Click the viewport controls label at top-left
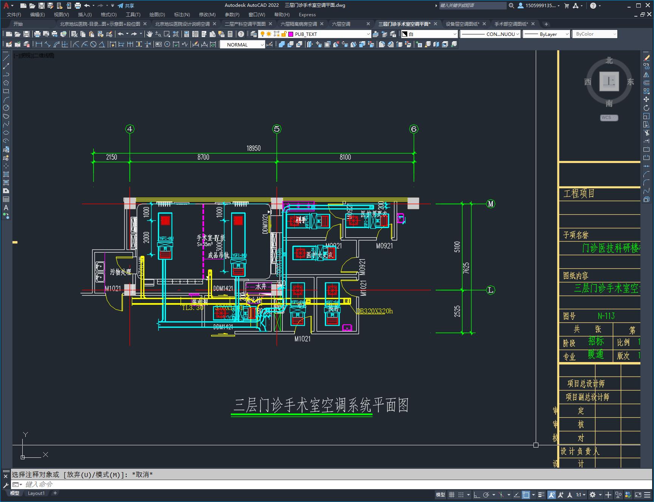This screenshot has width=654, height=502. [34, 56]
